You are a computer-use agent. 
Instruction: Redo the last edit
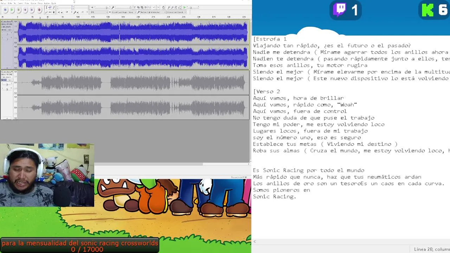158,7
